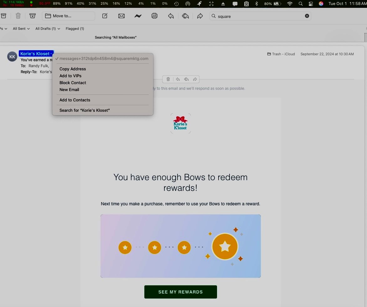Click the Get Mail envelope icon
Viewport: 367px width, 307px height.
coord(121,16)
